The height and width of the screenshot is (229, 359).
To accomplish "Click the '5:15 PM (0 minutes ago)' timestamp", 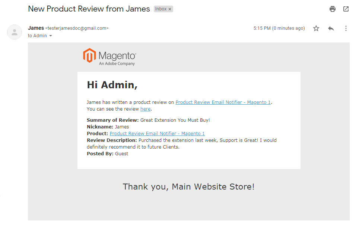I will [x=279, y=28].
